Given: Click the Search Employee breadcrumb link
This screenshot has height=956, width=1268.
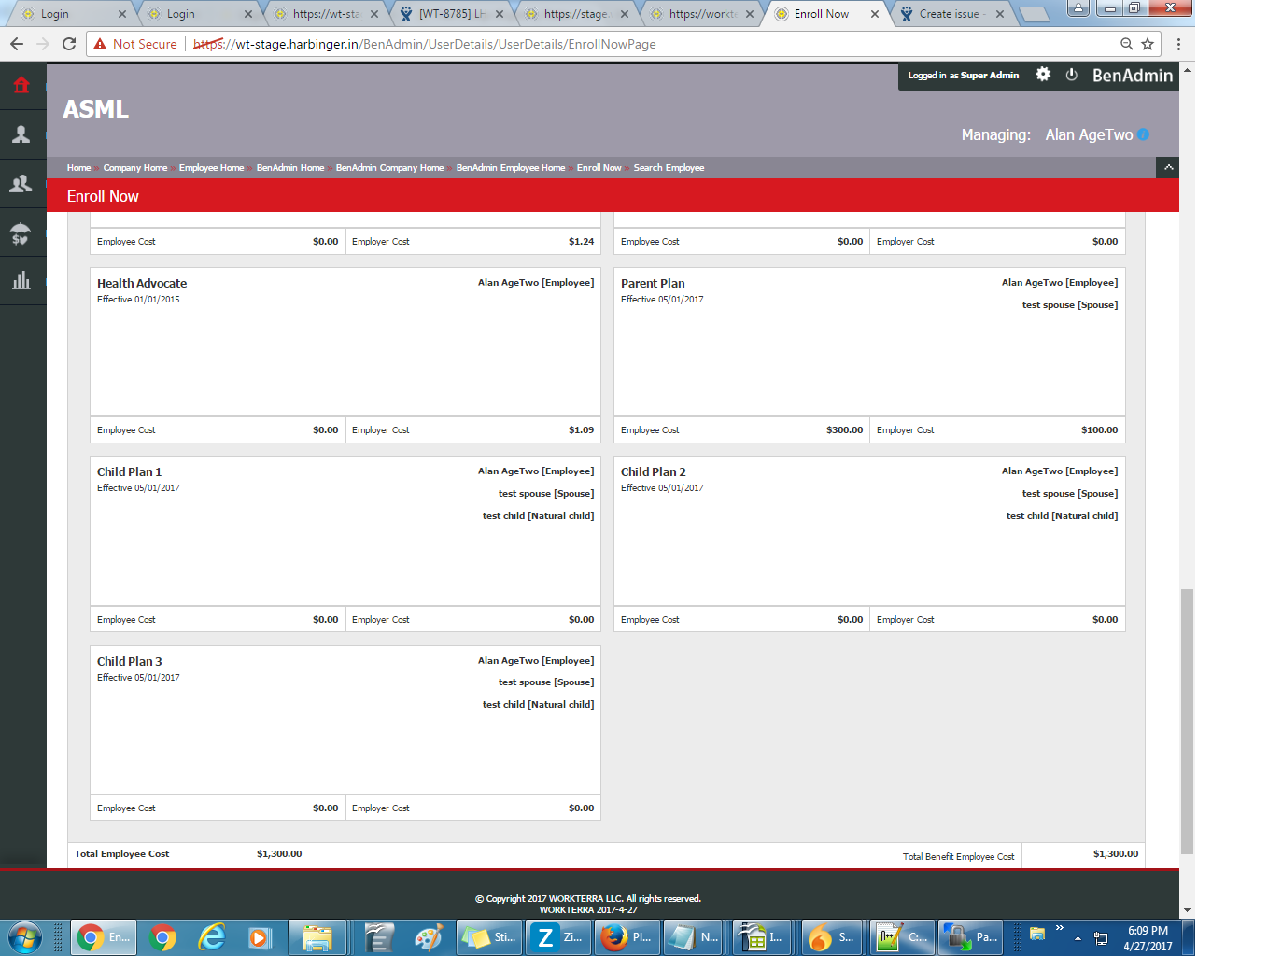Looking at the screenshot, I should tap(669, 168).
